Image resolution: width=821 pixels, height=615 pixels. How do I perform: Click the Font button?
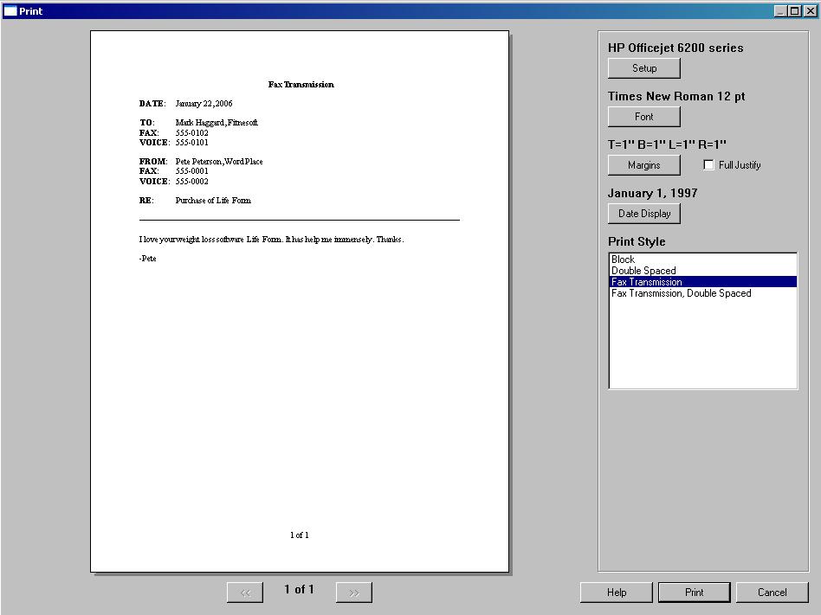point(643,117)
